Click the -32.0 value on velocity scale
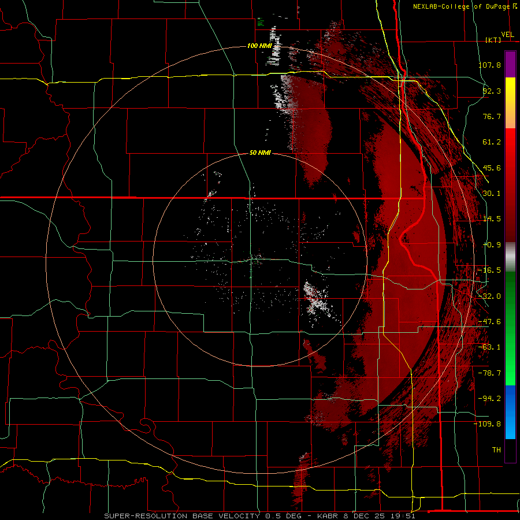The image size is (520, 520). point(489,296)
